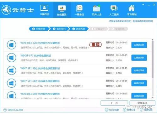Switch to the 在线重装 tab

(x=62, y=10)
